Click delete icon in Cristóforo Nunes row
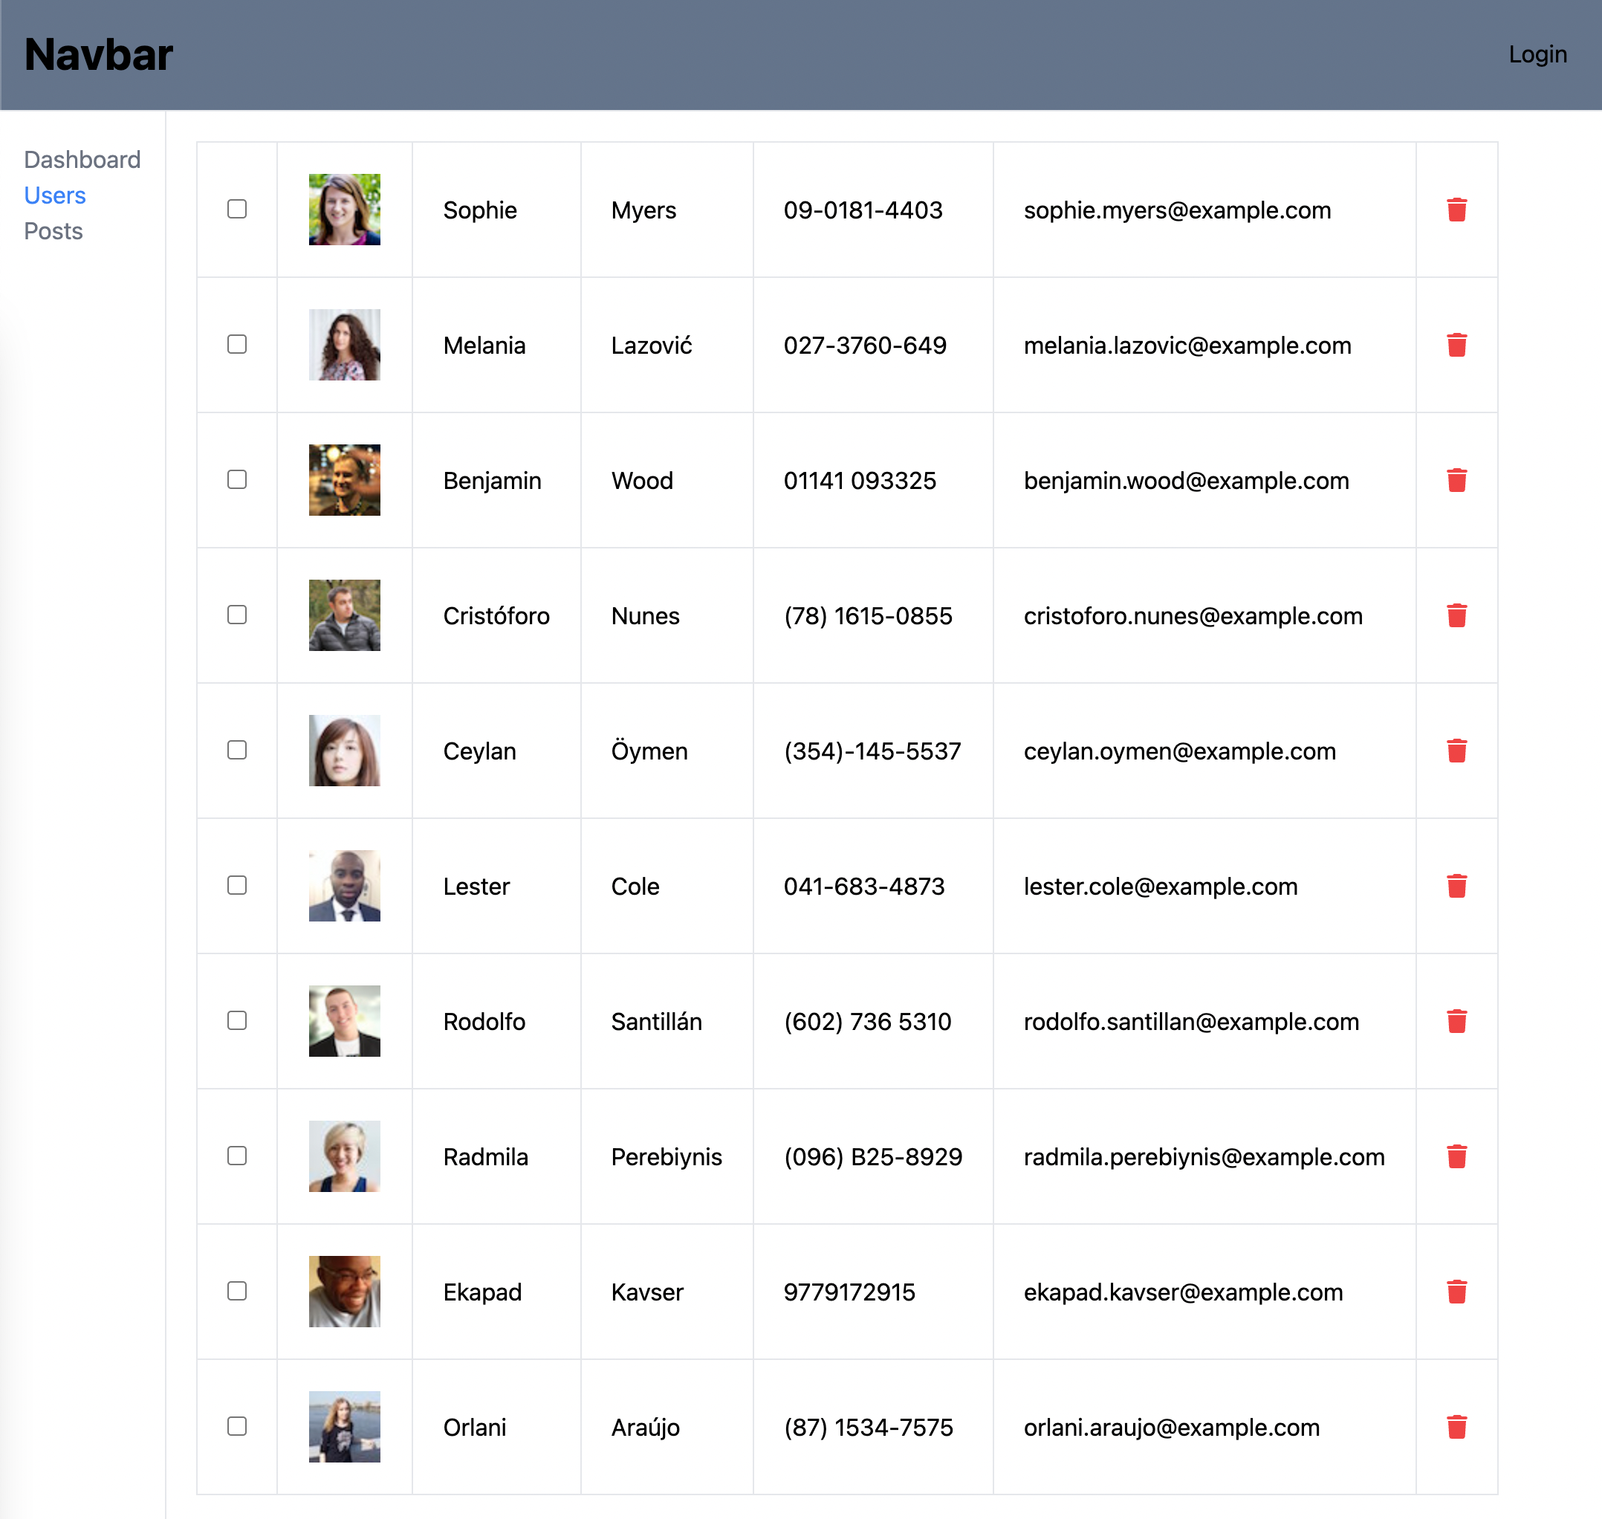The width and height of the screenshot is (1602, 1519). pyautogui.click(x=1456, y=615)
